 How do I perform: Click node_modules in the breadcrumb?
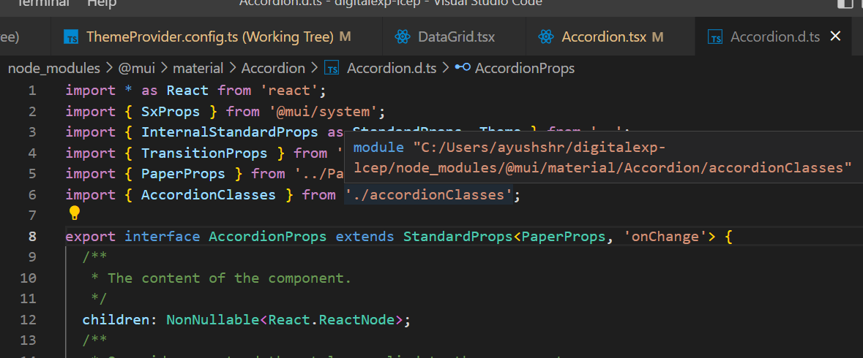(x=54, y=69)
